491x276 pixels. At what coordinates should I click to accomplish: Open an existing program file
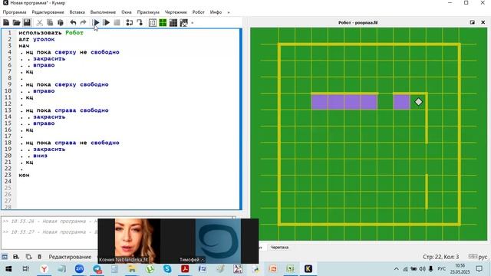(16, 22)
